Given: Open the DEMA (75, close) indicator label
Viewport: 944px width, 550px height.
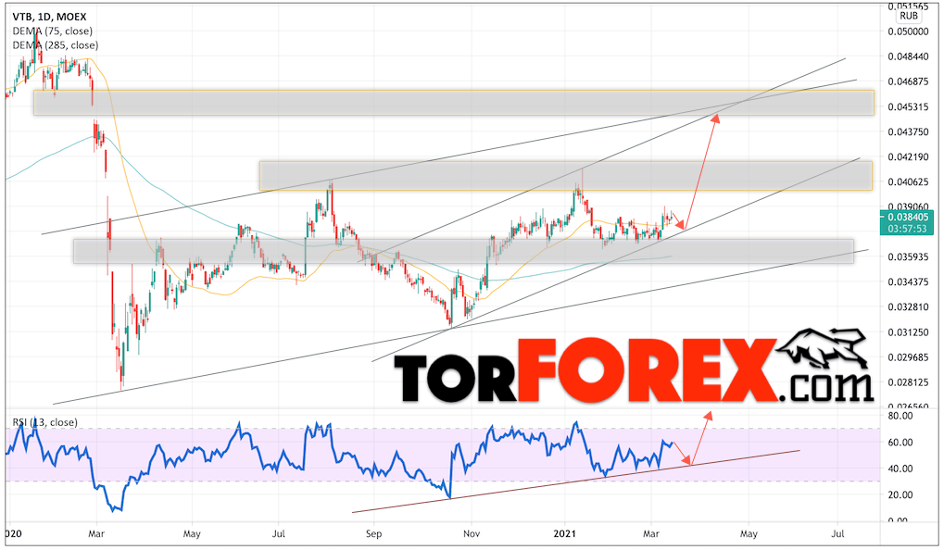Looking at the screenshot, I should (51, 30).
